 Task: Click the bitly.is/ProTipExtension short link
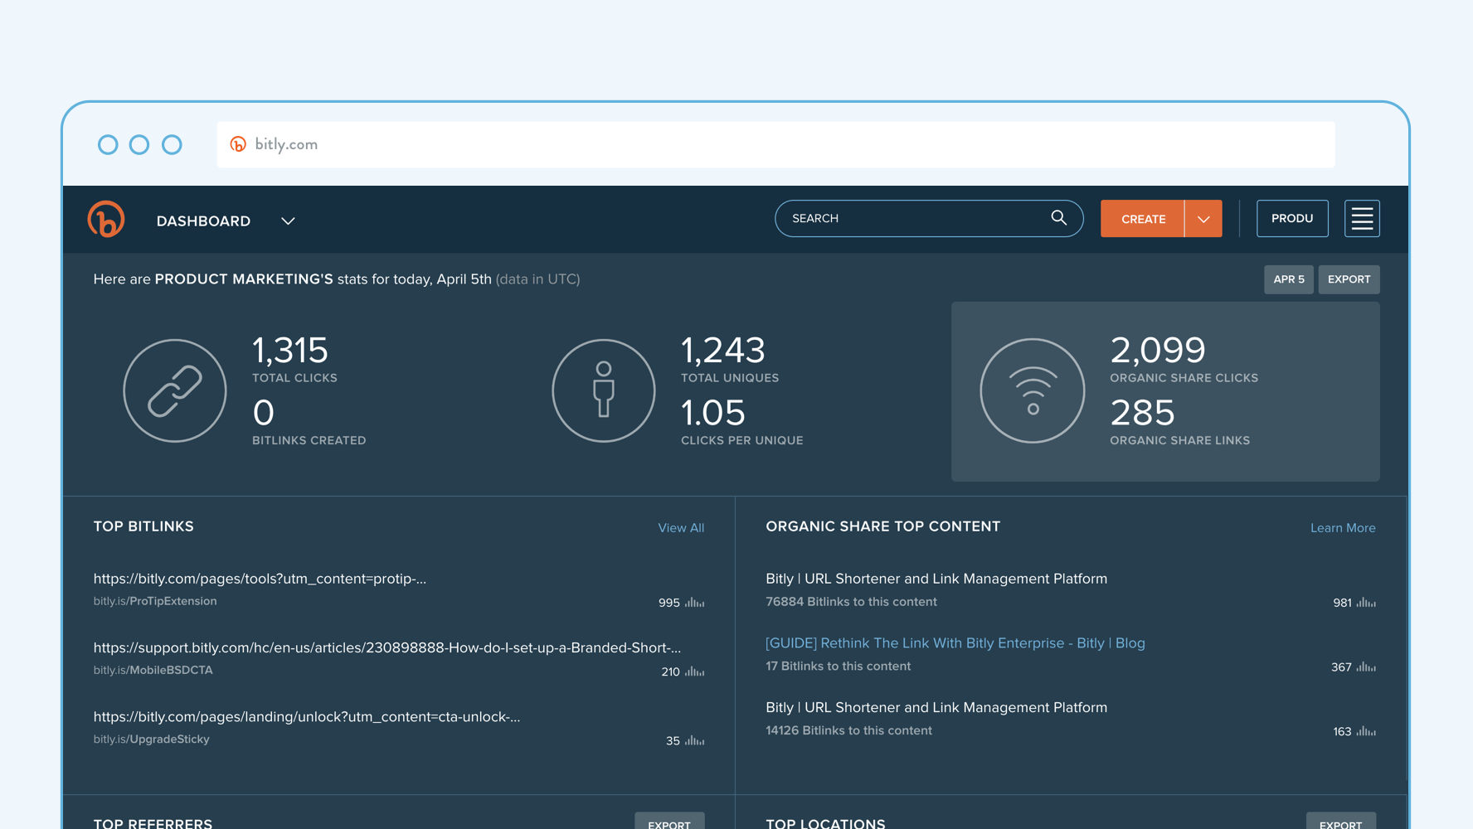click(155, 601)
